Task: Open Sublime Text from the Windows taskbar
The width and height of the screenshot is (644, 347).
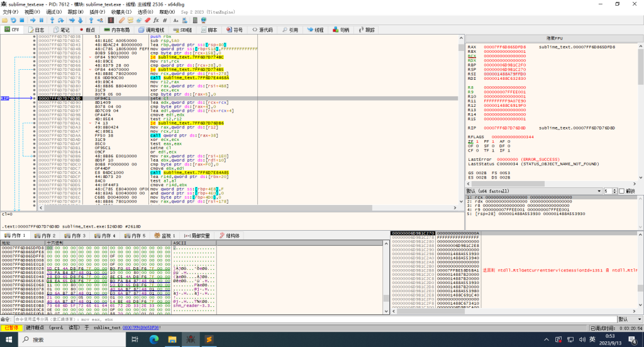Action: click(209, 339)
